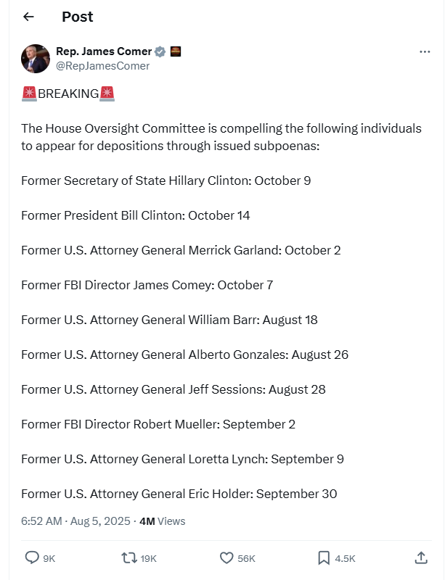Open the three-dot More options menu
The image size is (445, 580).
[425, 52]
